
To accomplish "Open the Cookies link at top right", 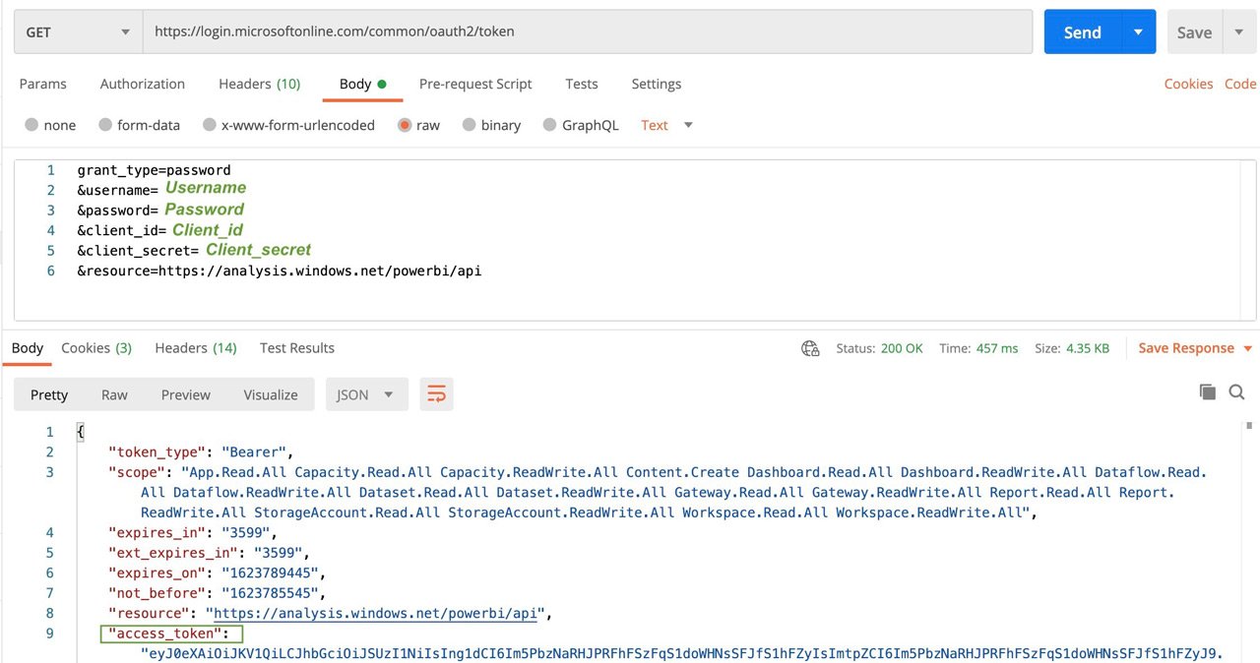I will 1188,84.
